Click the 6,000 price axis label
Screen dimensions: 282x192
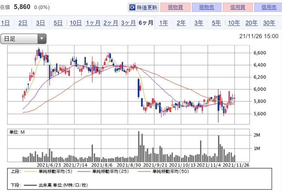260,89
